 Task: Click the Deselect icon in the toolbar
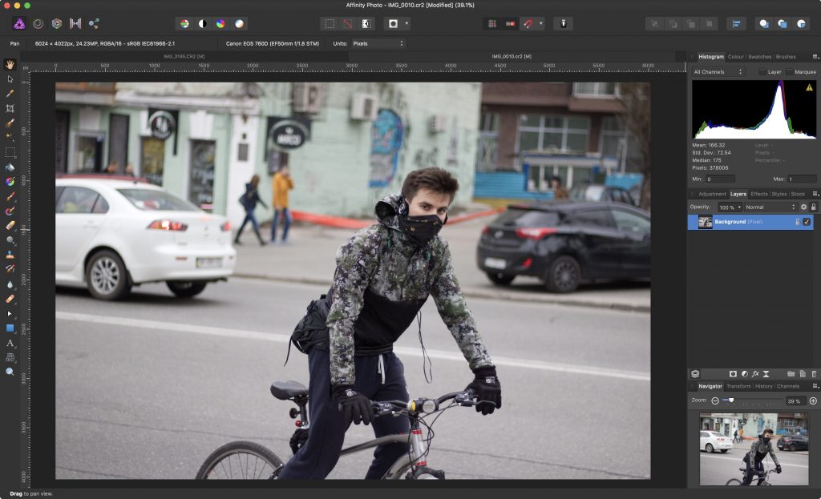click(x=348, y=23)
